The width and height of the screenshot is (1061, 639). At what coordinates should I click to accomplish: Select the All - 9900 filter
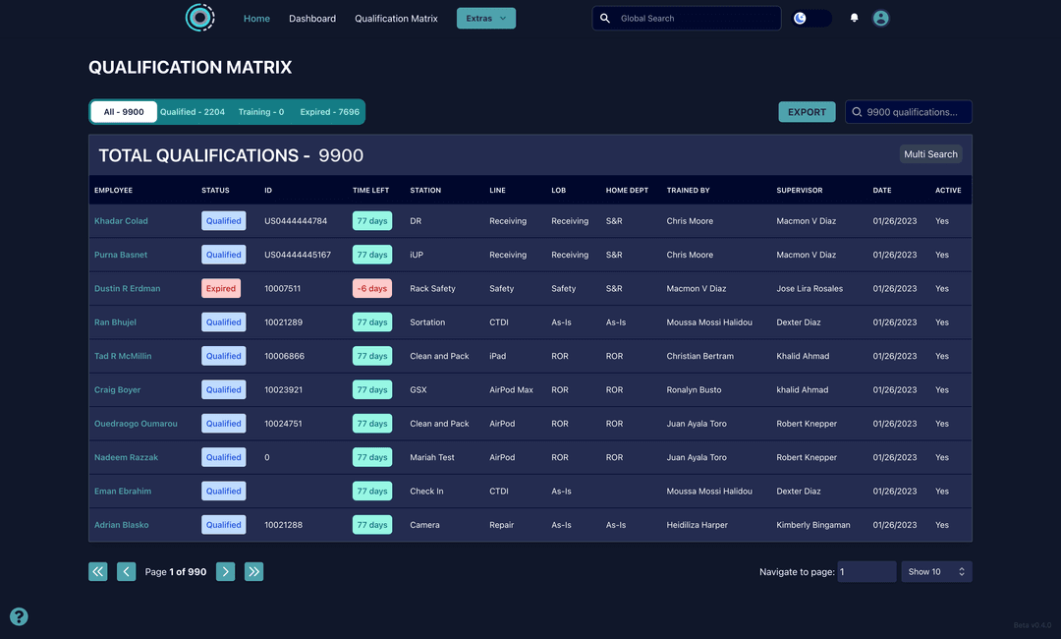point(124,112)
